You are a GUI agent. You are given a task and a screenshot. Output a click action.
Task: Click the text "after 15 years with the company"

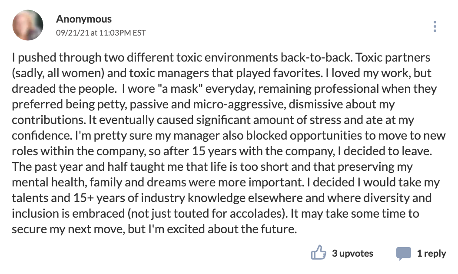(249, 151)
